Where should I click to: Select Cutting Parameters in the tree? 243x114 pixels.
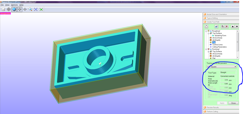pos(219,47)
